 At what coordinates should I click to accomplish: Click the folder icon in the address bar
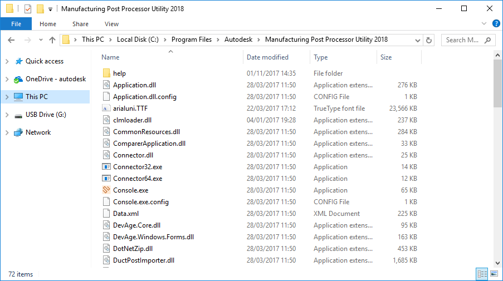(x=66, y=40)
